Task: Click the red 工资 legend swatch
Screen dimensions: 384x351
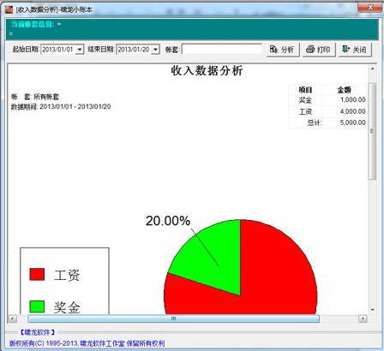Action: 37,274
